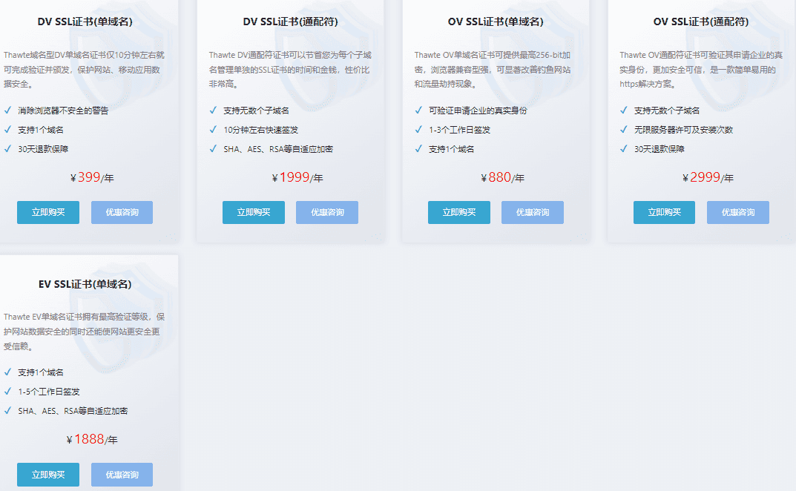Click the 消除浏览器不安全的警告 feature text
Image resolution: width=796 pixels, height=491 pixels.
pyautogui.click(x=63, y=111)
